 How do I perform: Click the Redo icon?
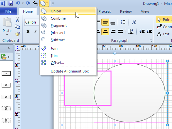[28, 3]
